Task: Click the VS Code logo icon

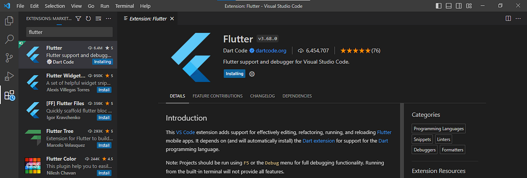Action: (x=7, y=6)
